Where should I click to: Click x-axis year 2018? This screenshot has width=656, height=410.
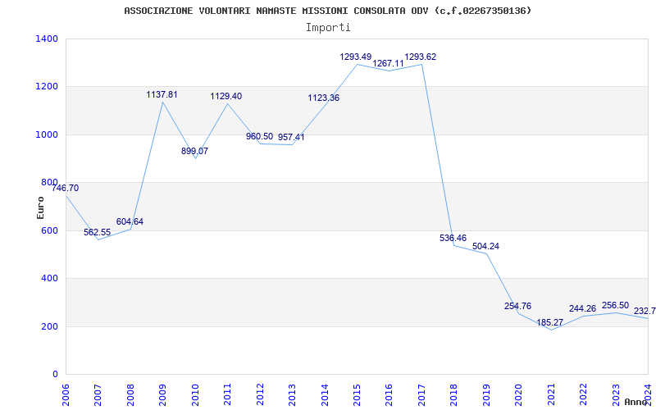(454, 395)
